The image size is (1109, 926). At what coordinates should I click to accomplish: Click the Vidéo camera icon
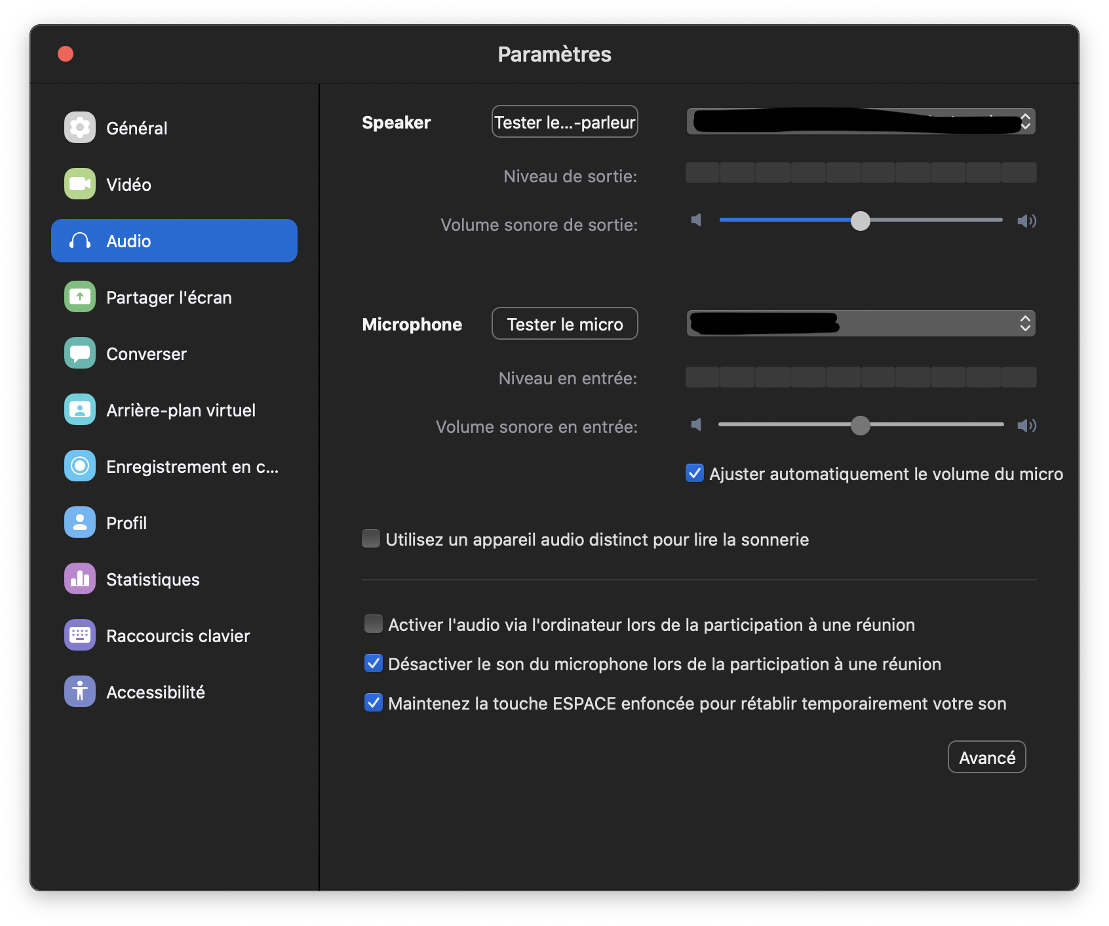point(80,184)
